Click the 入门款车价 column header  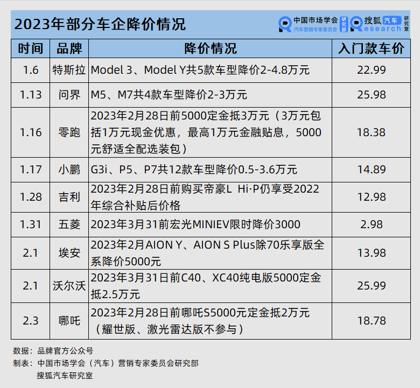[x=371, y=48]
